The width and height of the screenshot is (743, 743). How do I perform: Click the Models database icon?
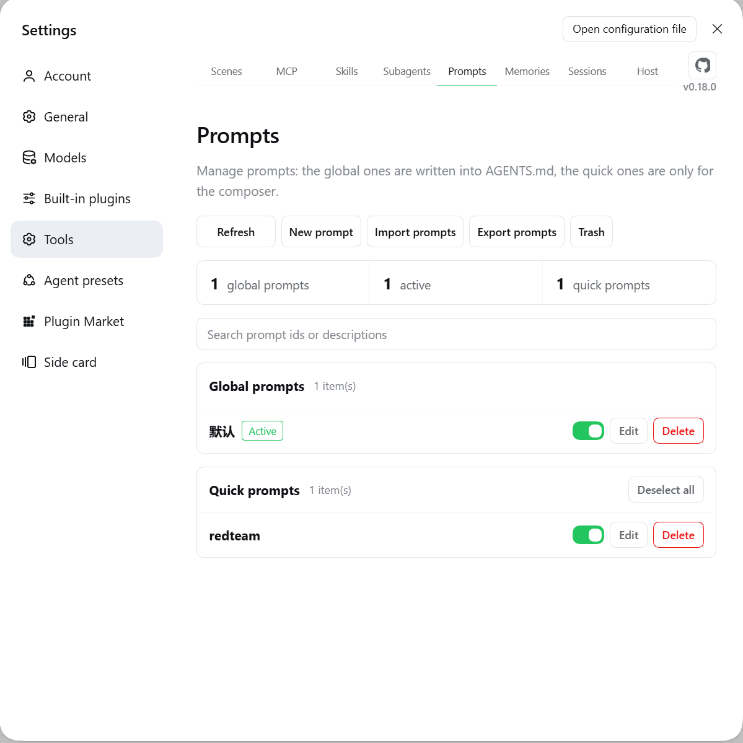[x=29, y=157]
